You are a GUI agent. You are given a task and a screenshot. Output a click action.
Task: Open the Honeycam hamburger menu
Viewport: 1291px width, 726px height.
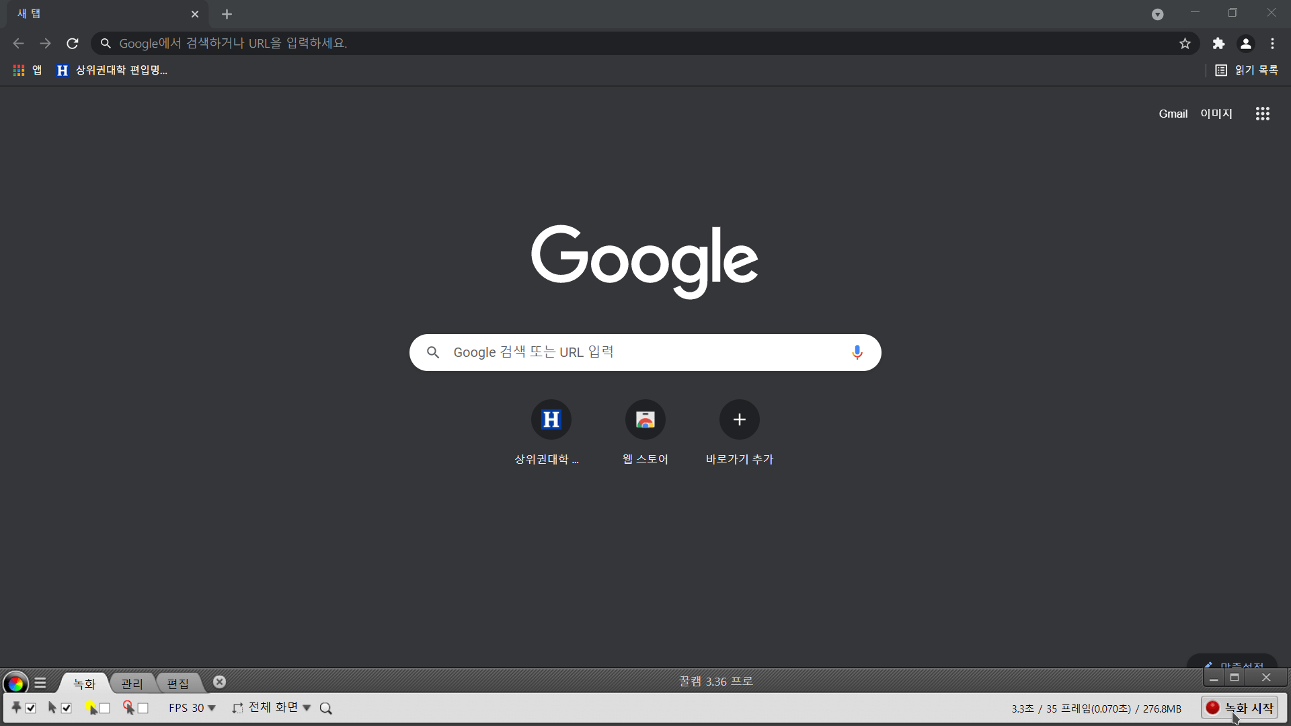40,683
